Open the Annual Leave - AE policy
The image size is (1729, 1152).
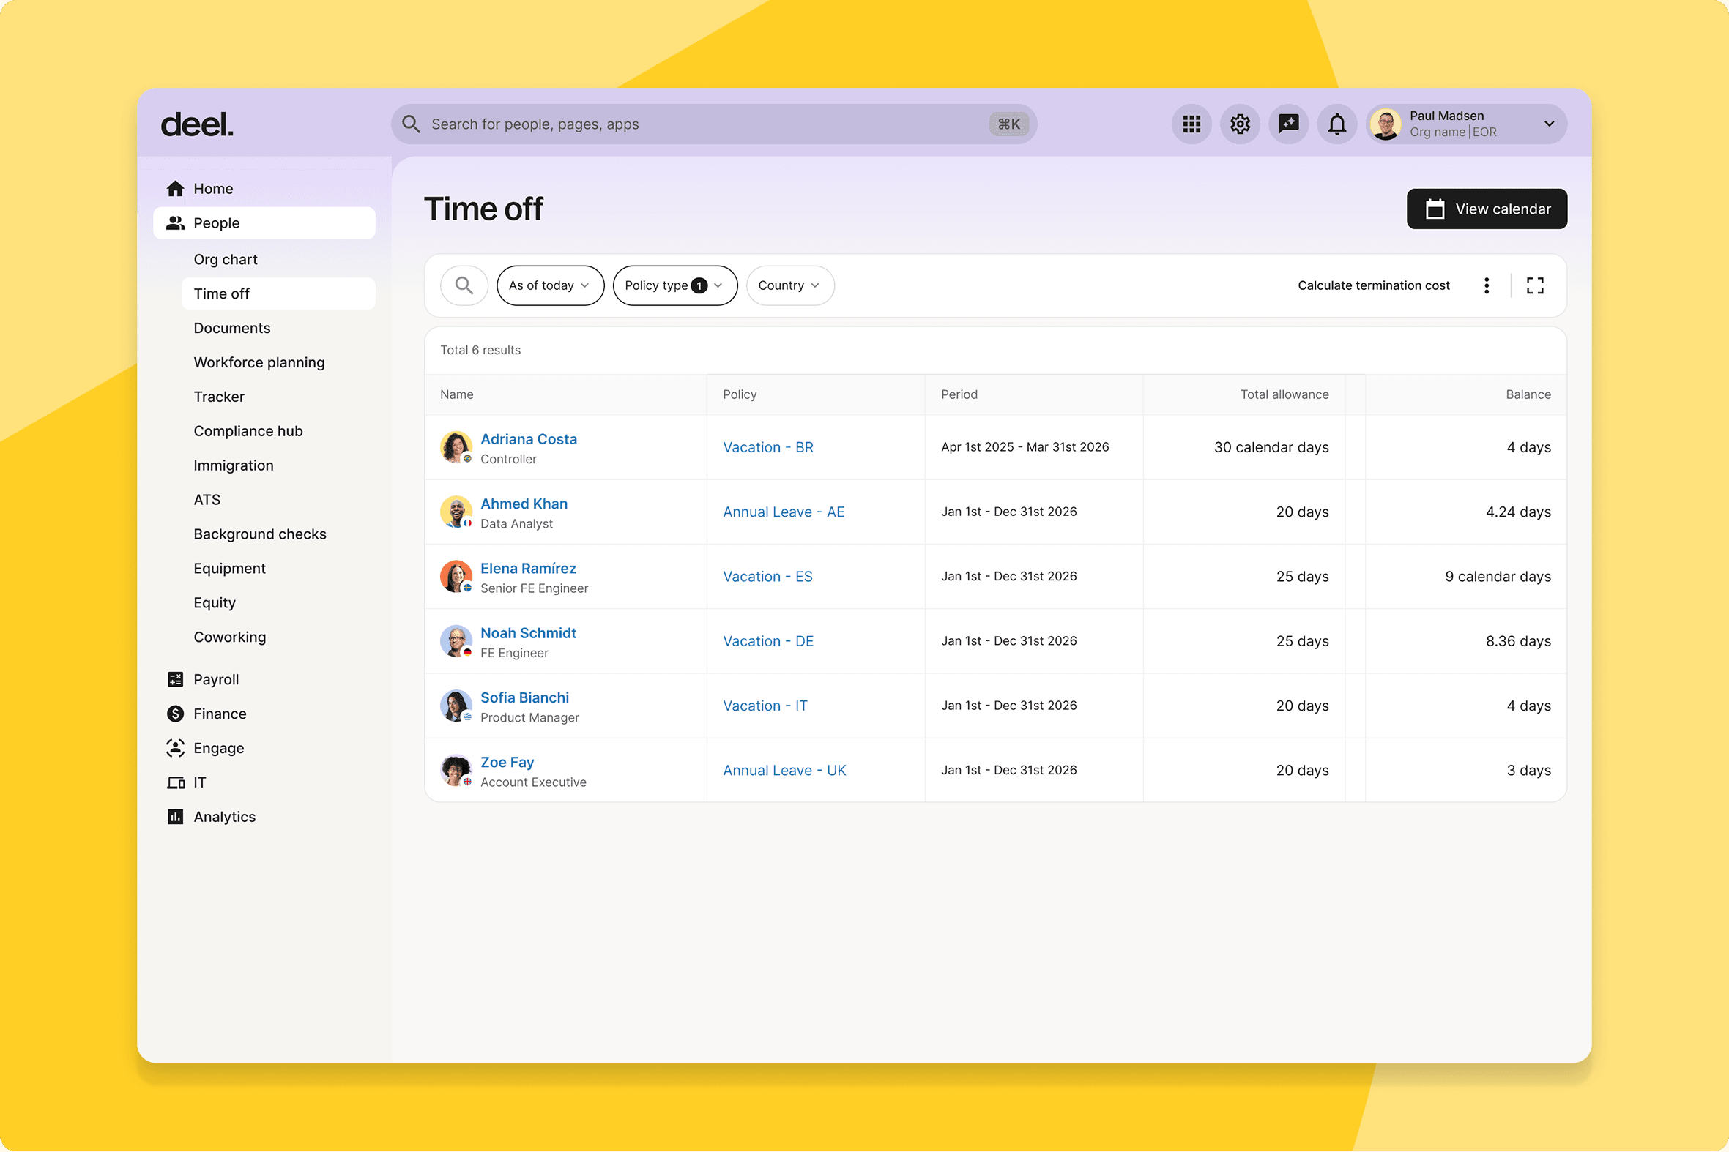pos(784,512)
